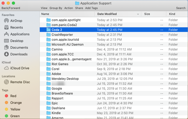Click the Coda 2 folder icon
This screenshot has width=188, height=119.
48,30
